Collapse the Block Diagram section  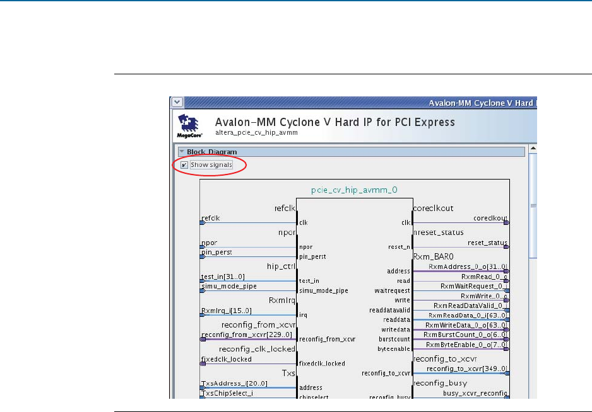click(182, 152)
